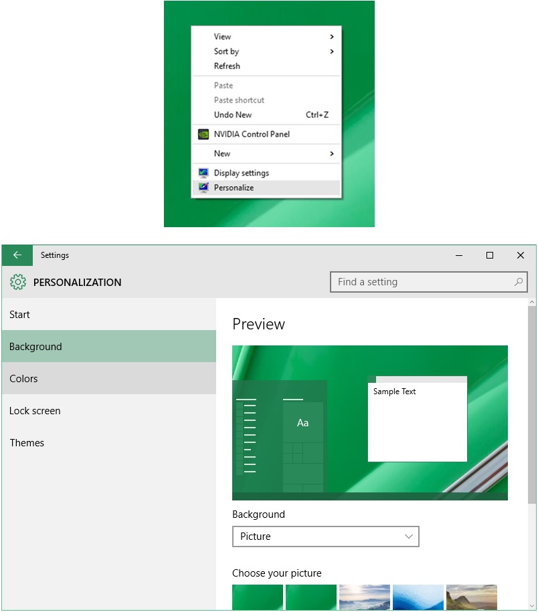Viewport: 538px width, 612px height.
Task: Click the Settings window vertical scrollbar
Action: coord(531,408)
